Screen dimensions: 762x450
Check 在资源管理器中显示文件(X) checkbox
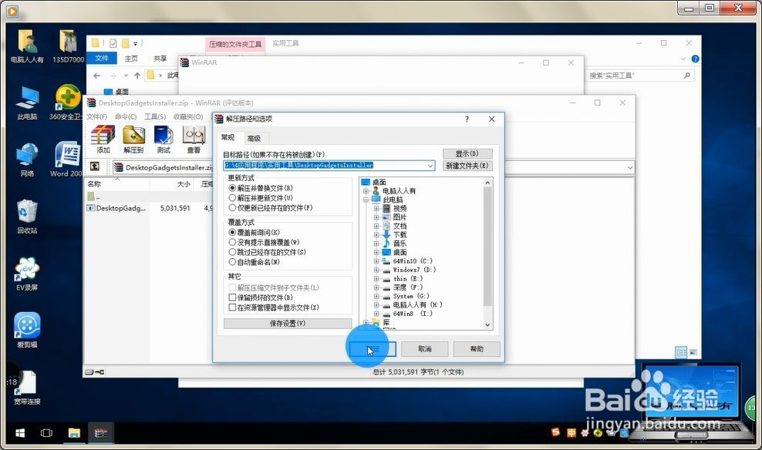[x=232, y=307]
